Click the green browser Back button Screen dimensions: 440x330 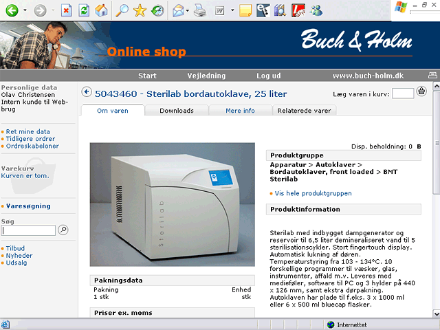(12, 11)
